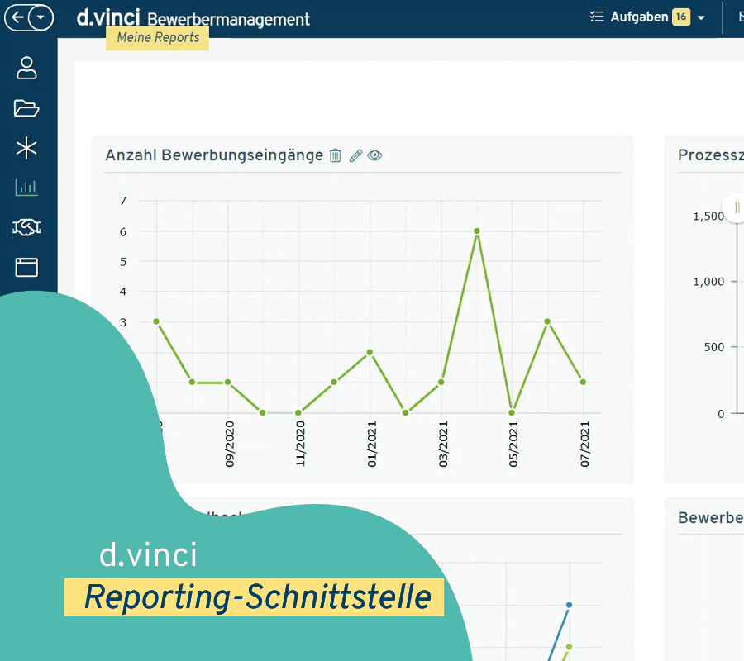Open the Aufgaben task list
Image resolution: width=744 pixels, height=661 pixels.
pyautogui.click(x=639, y=17)
